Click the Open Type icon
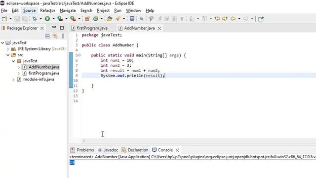Image resolution: width=316 pixels, height=178 pixels. click(x=110, y=19)
